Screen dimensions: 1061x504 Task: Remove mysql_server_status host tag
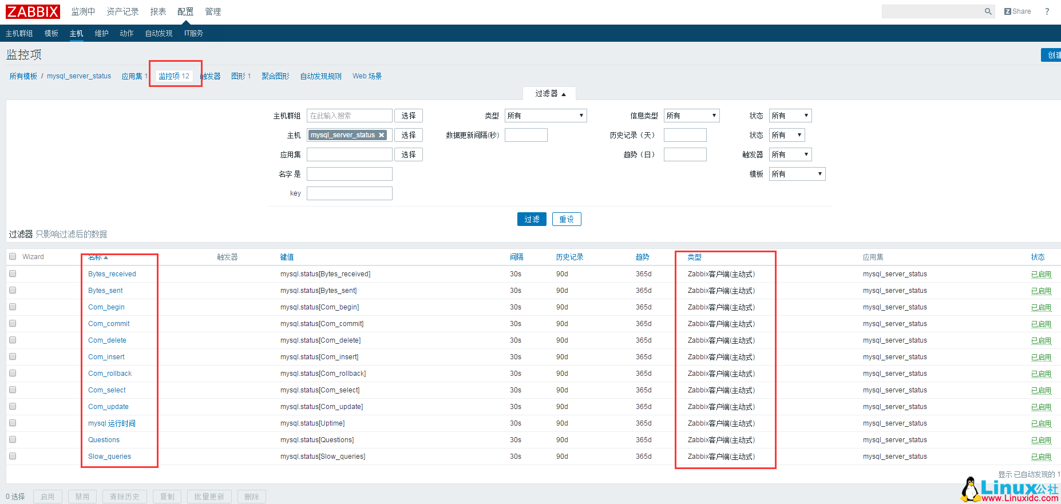click(x=381, y=135)
